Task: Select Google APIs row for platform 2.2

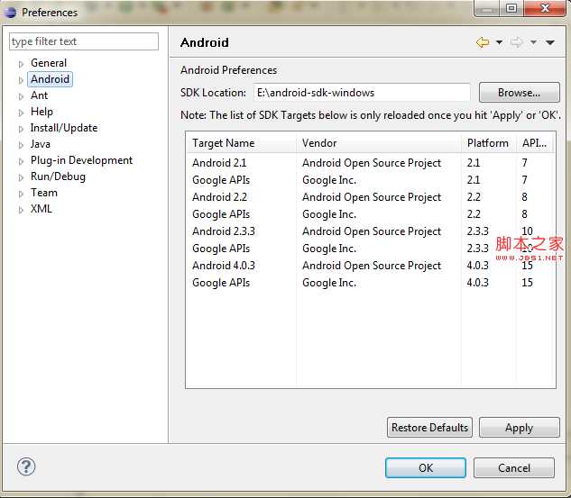Action: tap(371, 214)
